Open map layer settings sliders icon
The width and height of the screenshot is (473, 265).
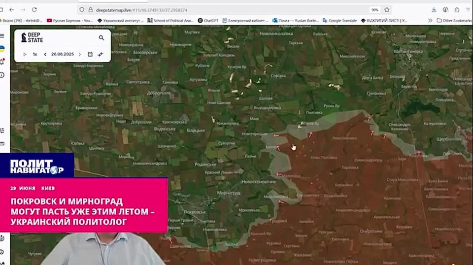pyautogui.click(x=2, y=131)
